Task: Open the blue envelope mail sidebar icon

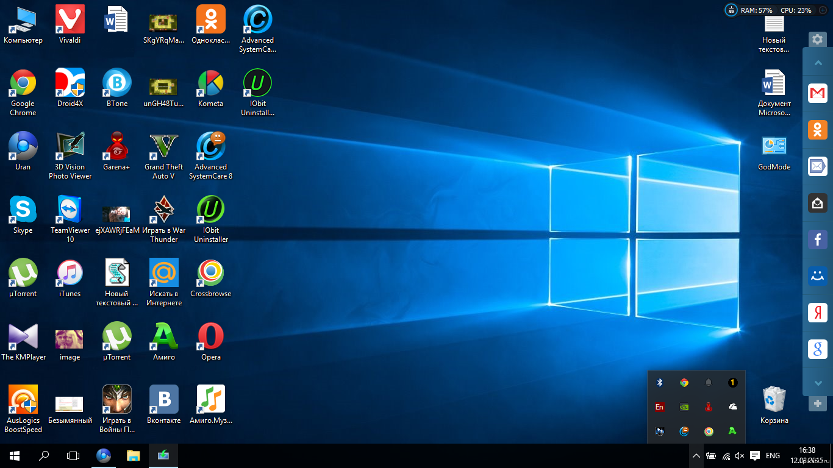Action: 818,166
